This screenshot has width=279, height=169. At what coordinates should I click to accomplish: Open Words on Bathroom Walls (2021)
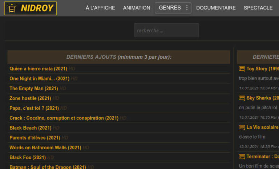45,148
